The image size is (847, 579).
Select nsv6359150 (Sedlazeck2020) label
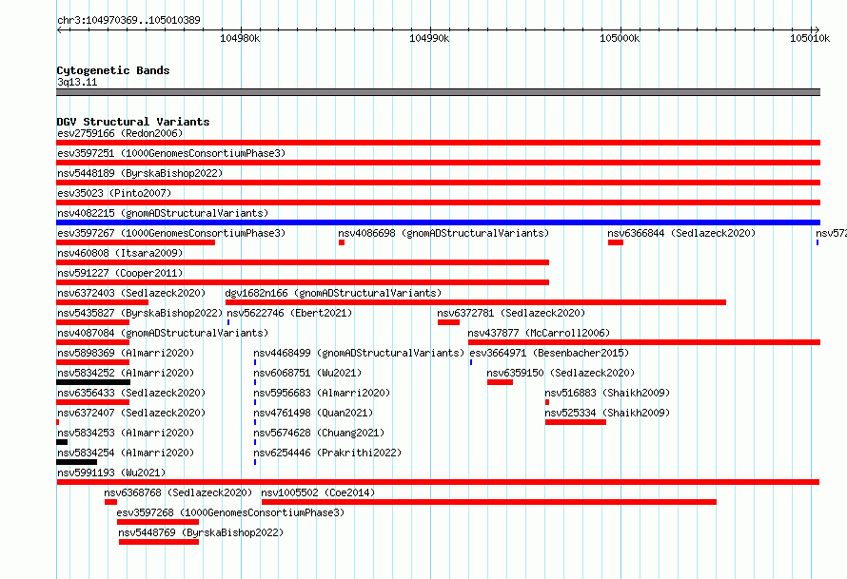(x=561, y=373)
